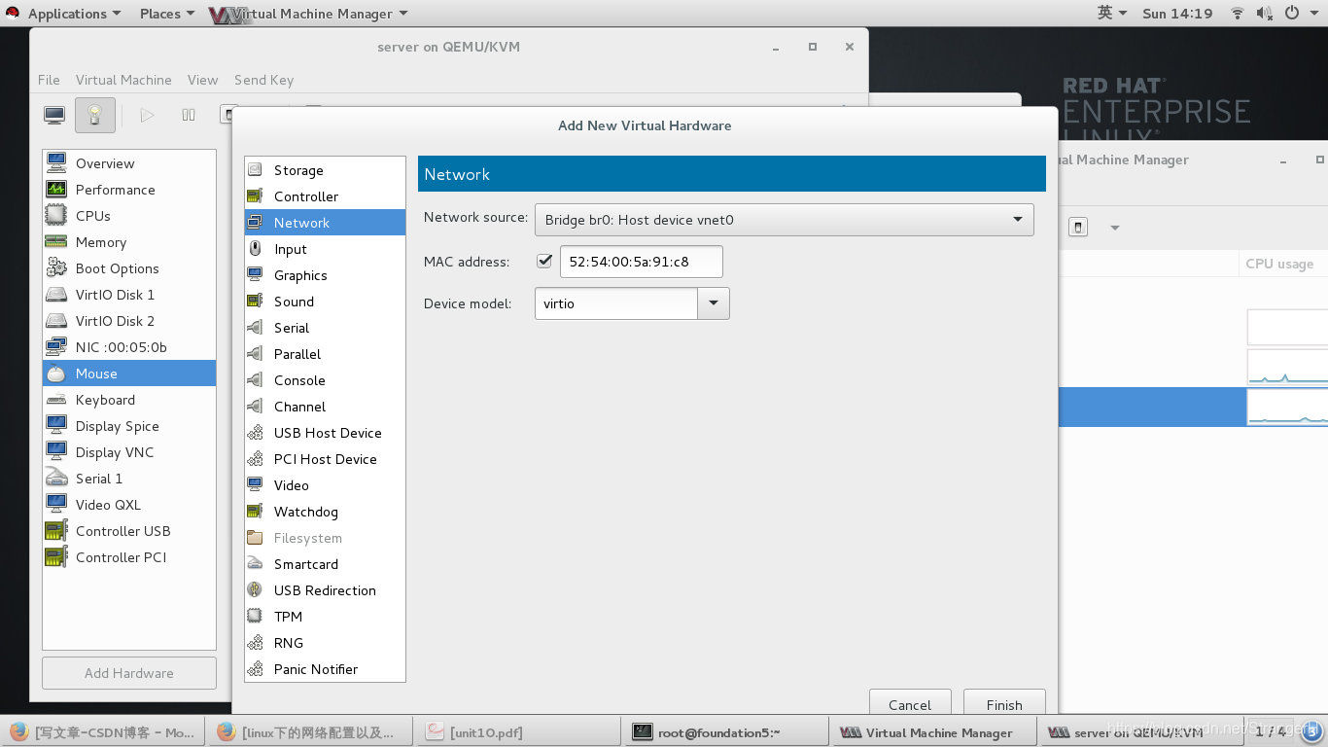Viewport: 1328px width, 747px height.
Task: Select Serial 1 entry
Action: [x=129, y=479]
